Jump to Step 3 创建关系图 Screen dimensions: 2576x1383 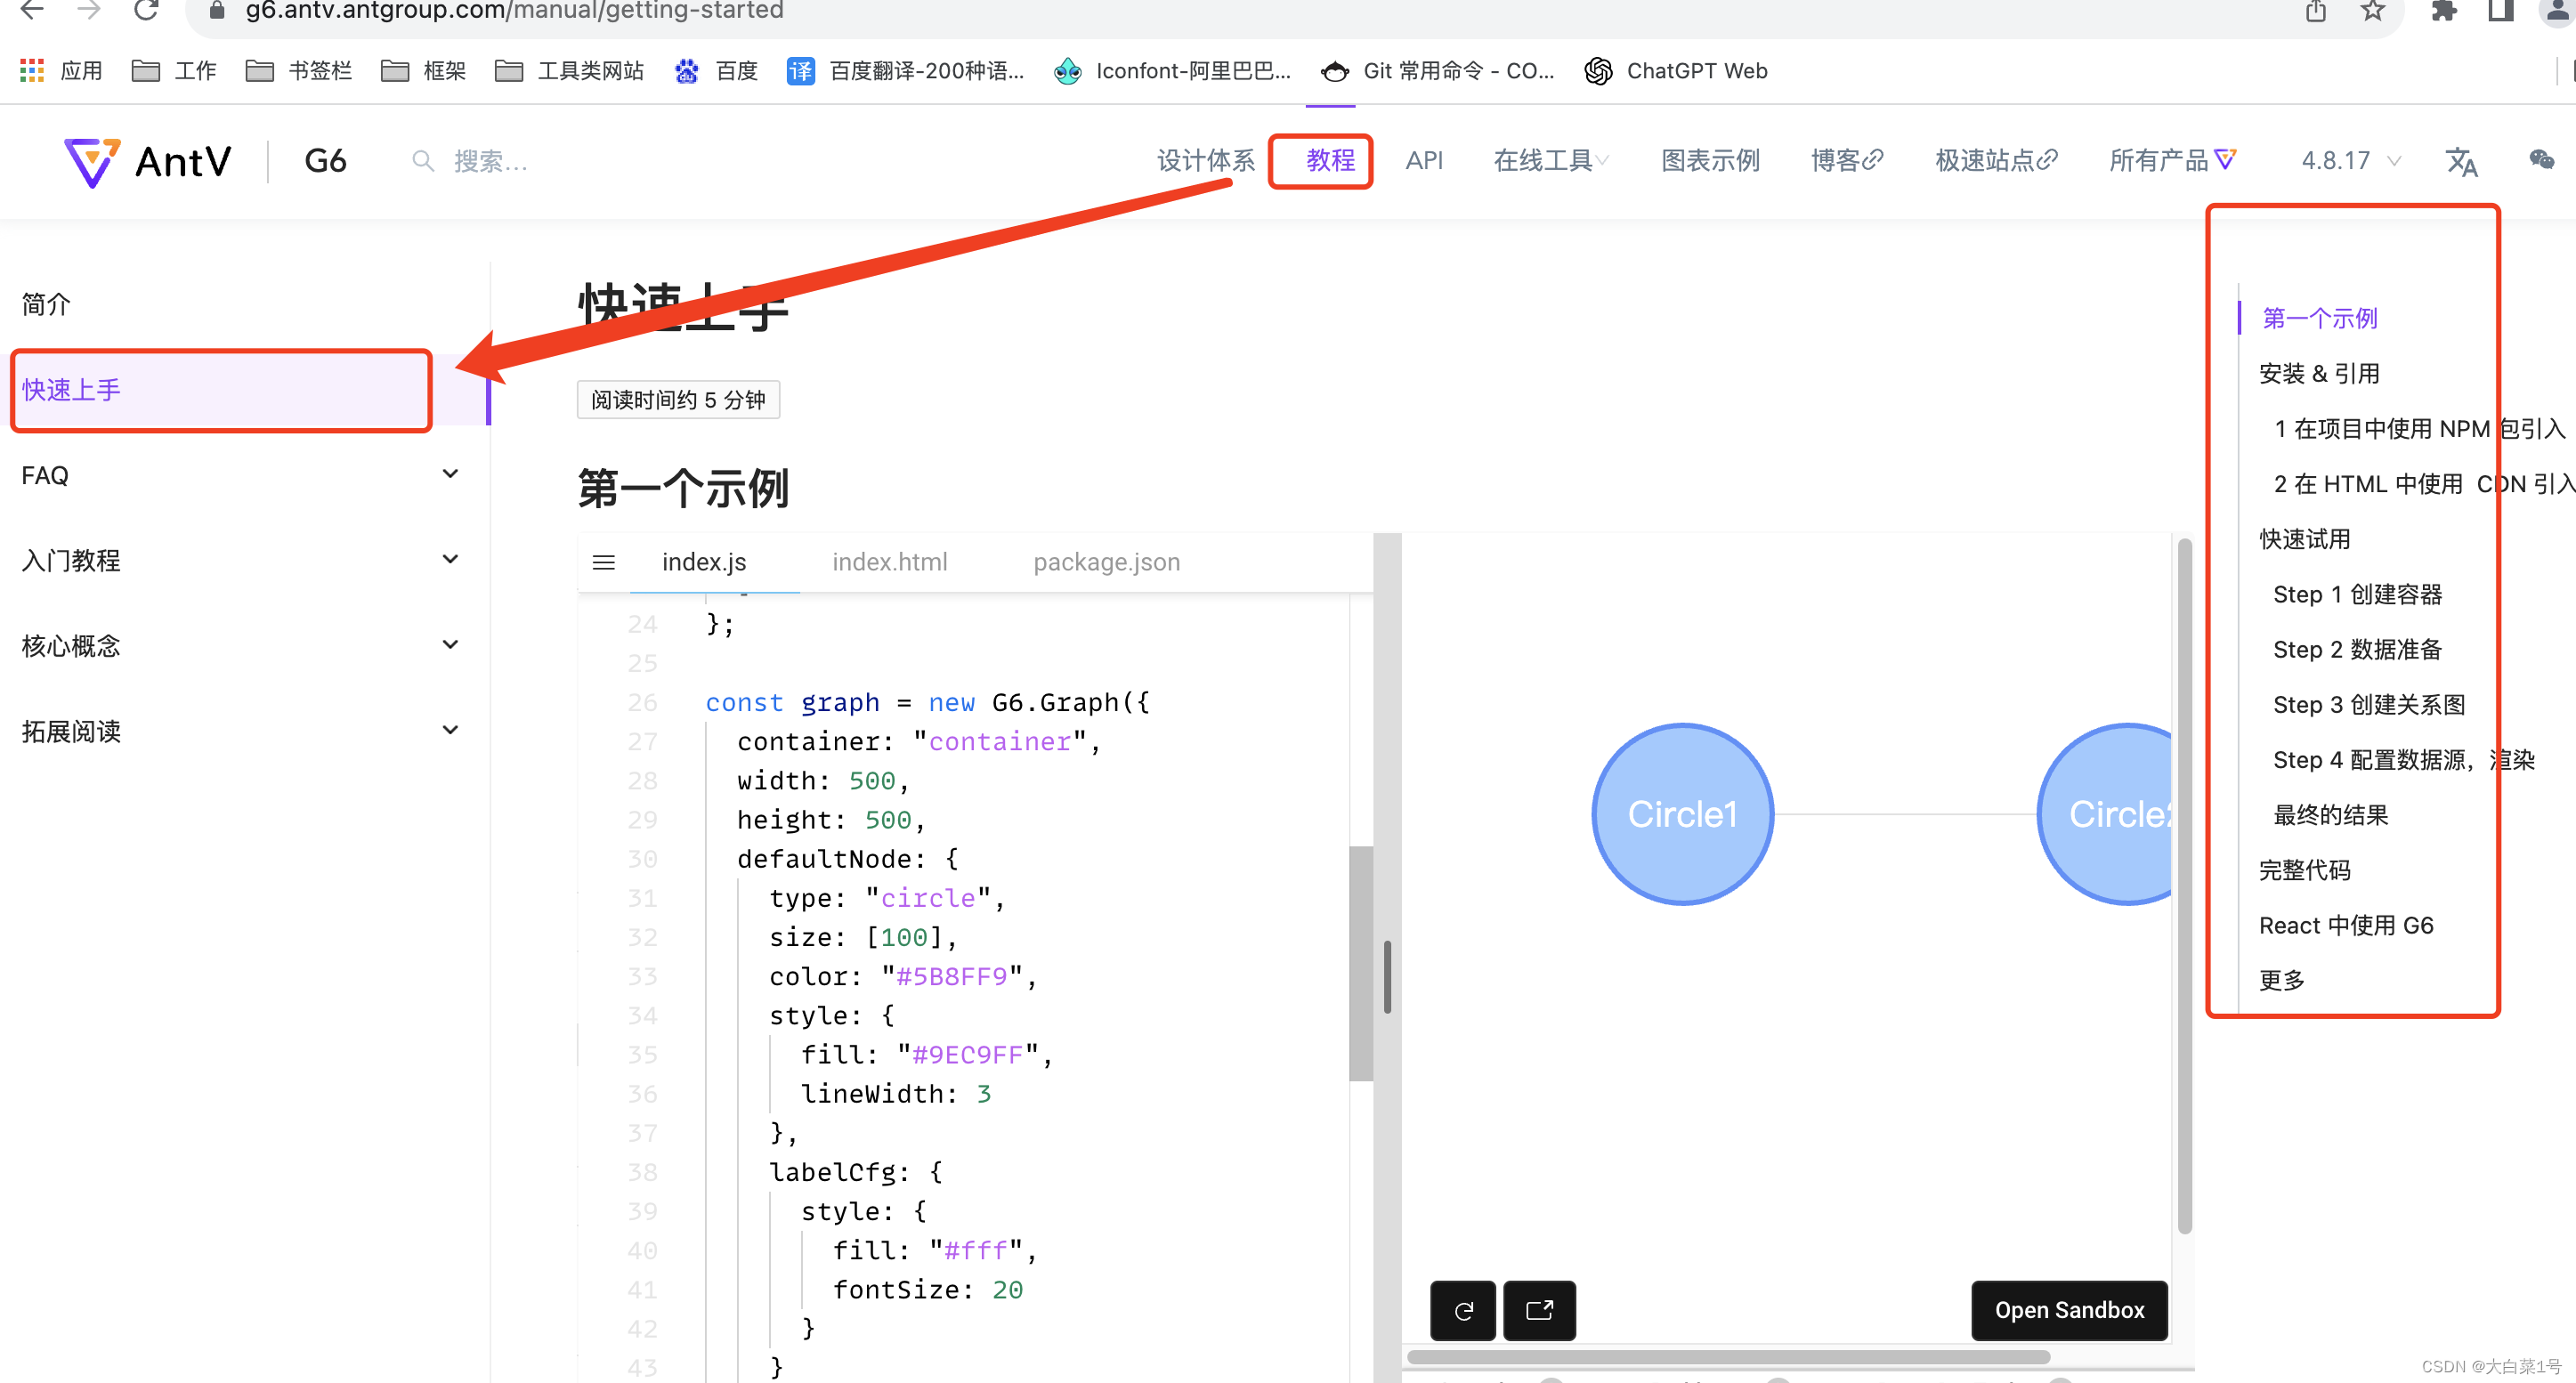(x=2369, y=705)
